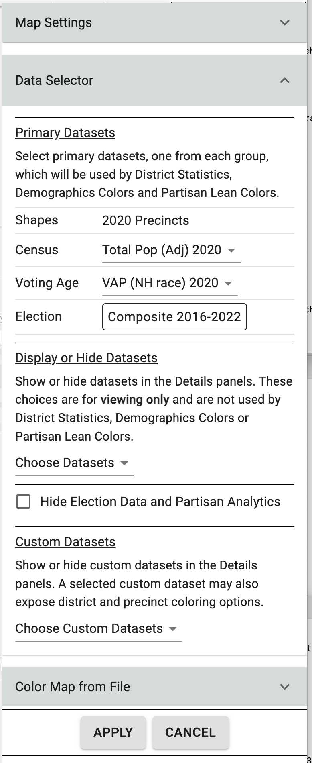Click CANCEL to discard changes
This screenshot has height=763, width=312.
[x=190, y=732]
